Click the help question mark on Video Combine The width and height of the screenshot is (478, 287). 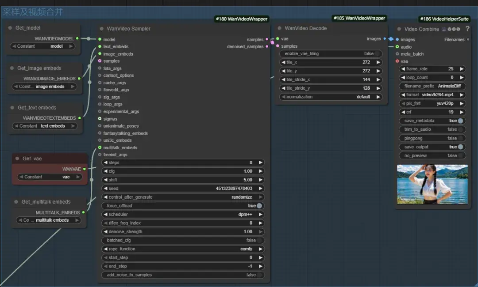(467, 29)
